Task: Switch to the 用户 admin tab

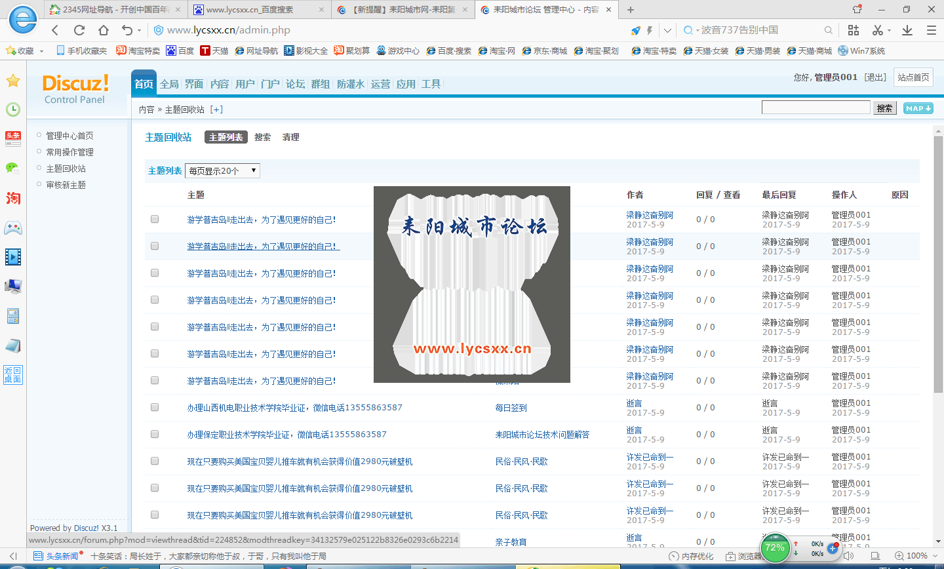Action: click(x=245, y=84)
